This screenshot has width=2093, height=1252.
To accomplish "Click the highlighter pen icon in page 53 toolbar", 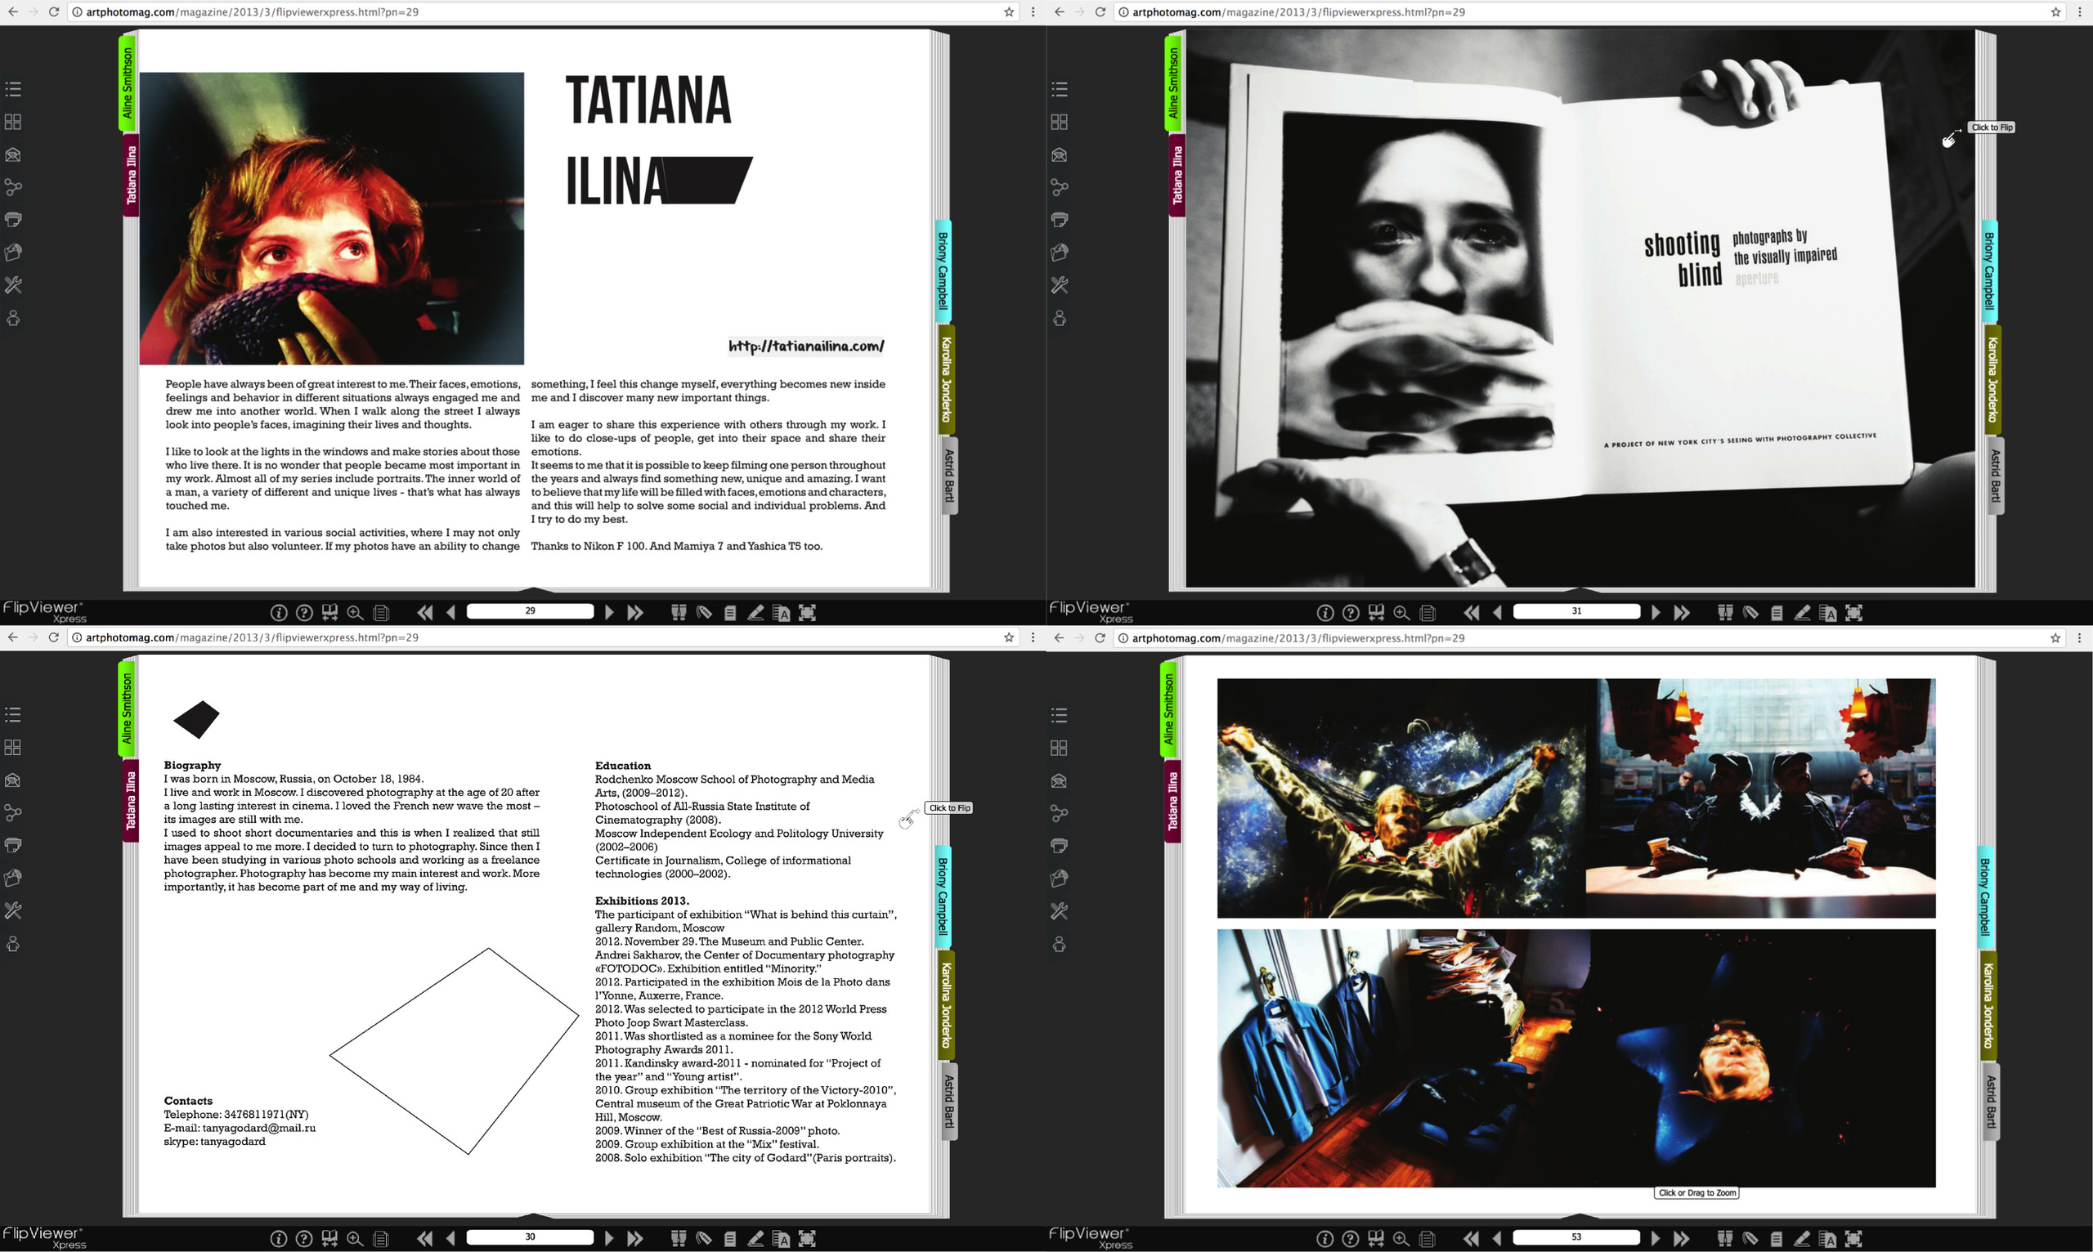I will 1802,1238.
